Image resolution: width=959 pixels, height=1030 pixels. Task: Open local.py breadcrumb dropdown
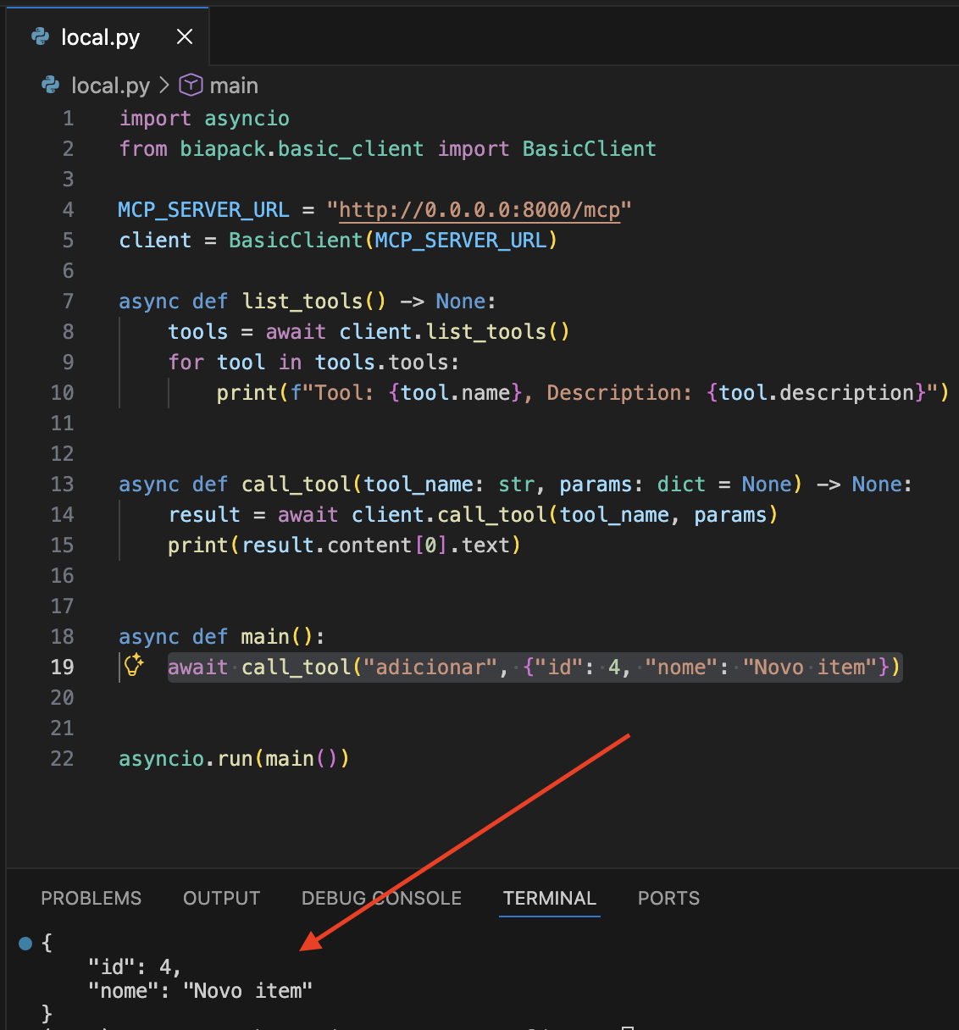point(110,86)
